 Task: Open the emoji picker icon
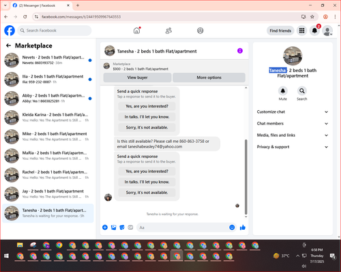pos(232,227)
